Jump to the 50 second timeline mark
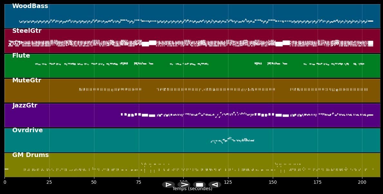383x194 pixels. pyautogui.click(x=94, y=182)
